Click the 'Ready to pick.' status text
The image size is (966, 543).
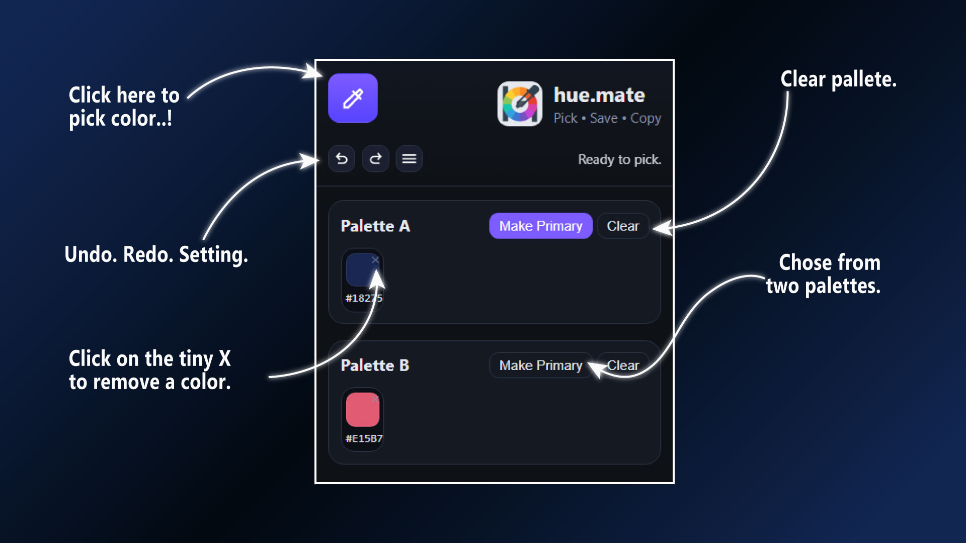point(619,159)
